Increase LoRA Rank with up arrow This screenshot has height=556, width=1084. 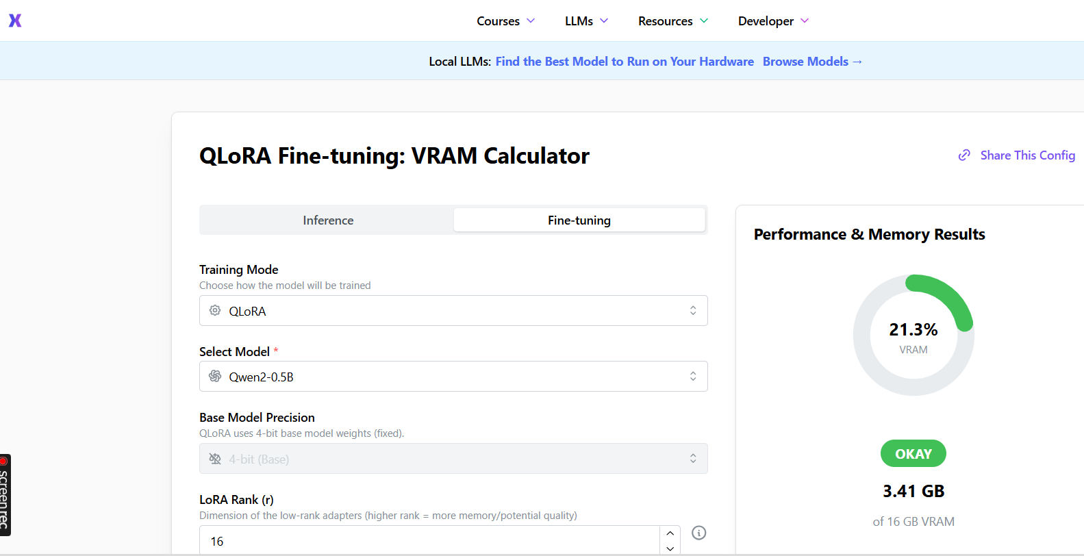[x=670, y=533]
